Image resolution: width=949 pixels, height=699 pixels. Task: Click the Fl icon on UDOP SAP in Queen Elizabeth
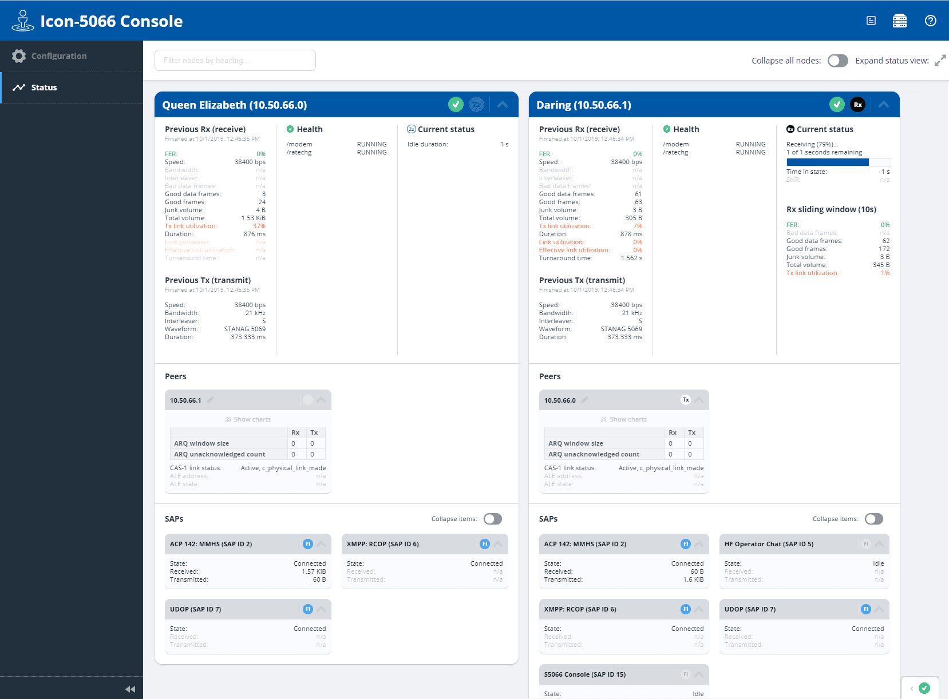[x=308, y=609]
